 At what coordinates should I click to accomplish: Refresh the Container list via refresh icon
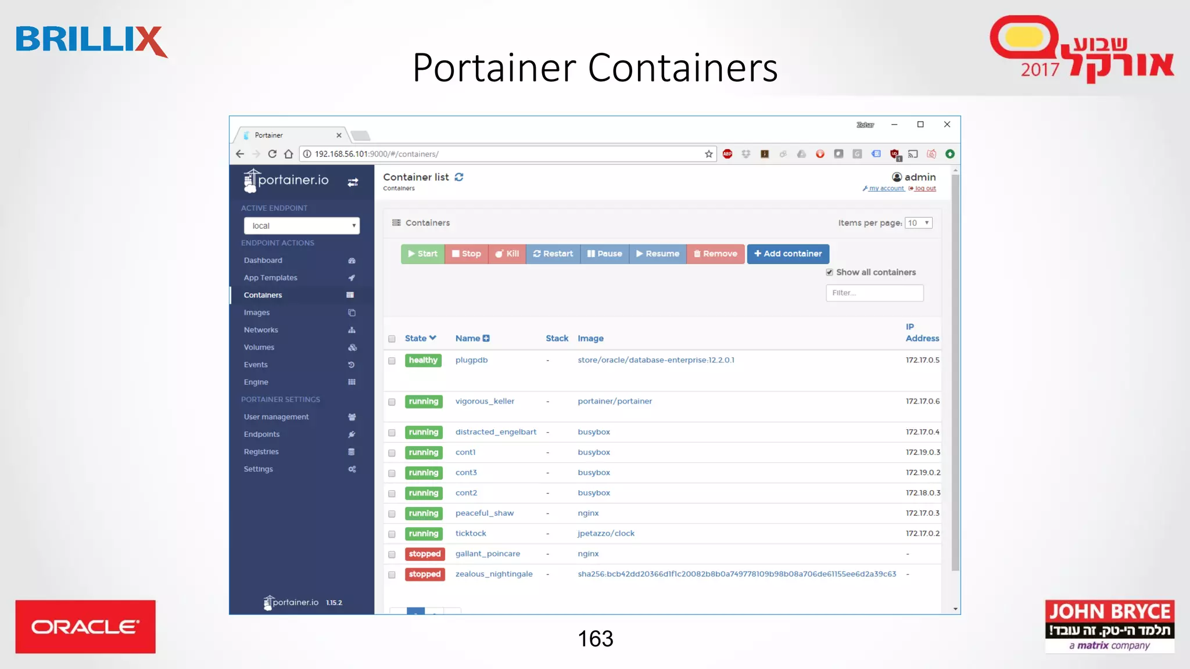[x=459, y=177]
